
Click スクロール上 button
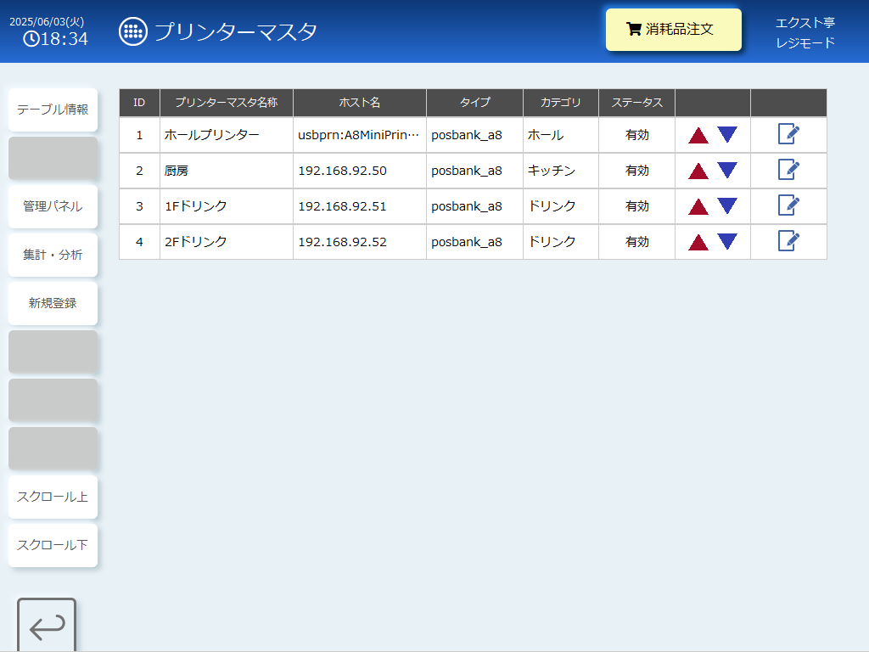pos(53,497)
